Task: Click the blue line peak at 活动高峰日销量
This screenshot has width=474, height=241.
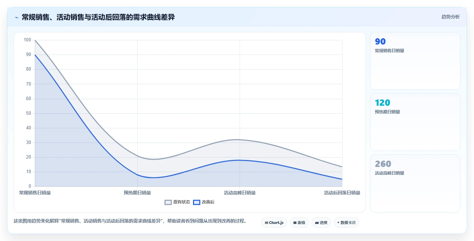Action: (x=240, y=160)
